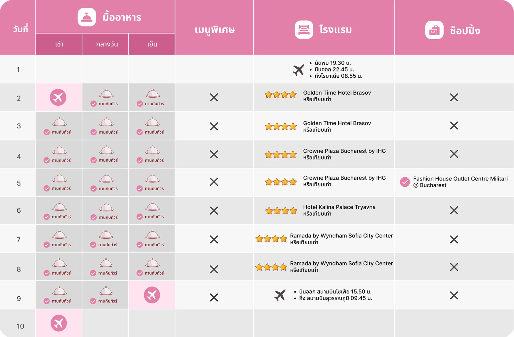Click the hotel bed icon in header
Screen dimensions: 514x337
[x=304, y=30]
